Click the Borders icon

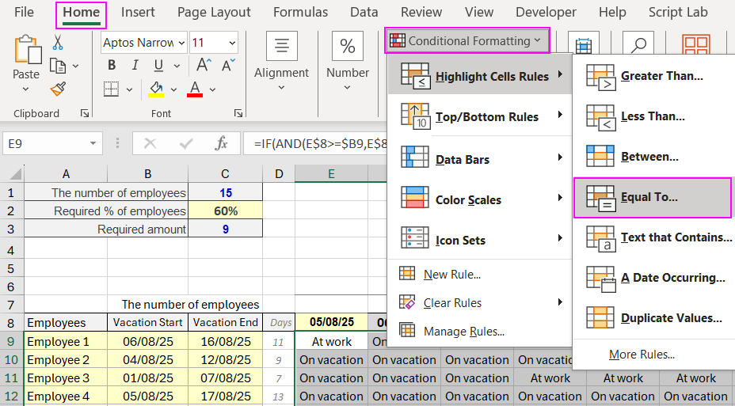(x=111, y=89)
